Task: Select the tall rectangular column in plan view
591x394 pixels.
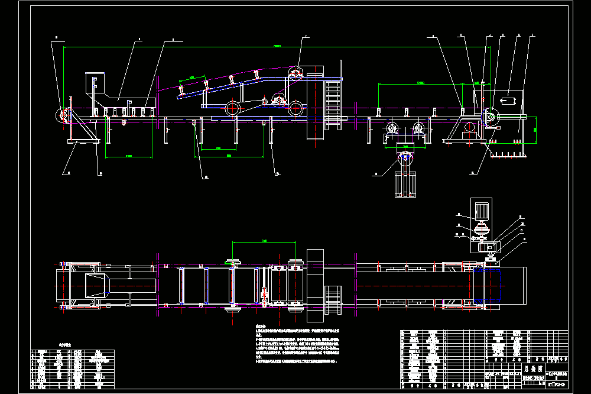Action: (x=315, y=286)
